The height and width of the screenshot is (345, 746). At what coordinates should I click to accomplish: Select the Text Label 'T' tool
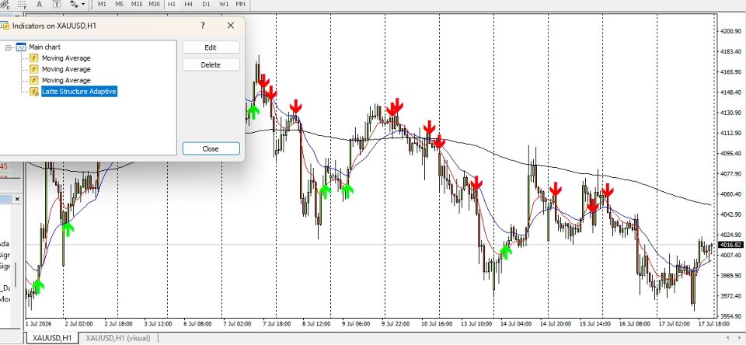pos(56,4)
